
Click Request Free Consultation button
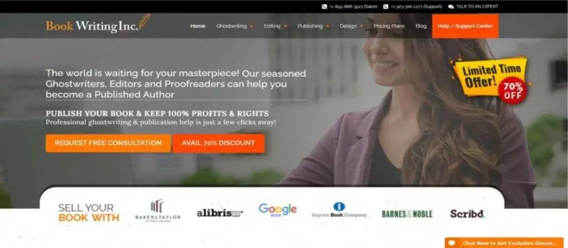tap(108, 143)
